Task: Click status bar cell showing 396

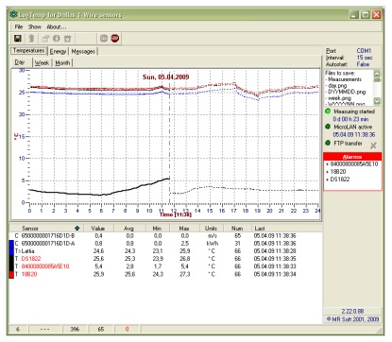Action: [x=75, y=329]
